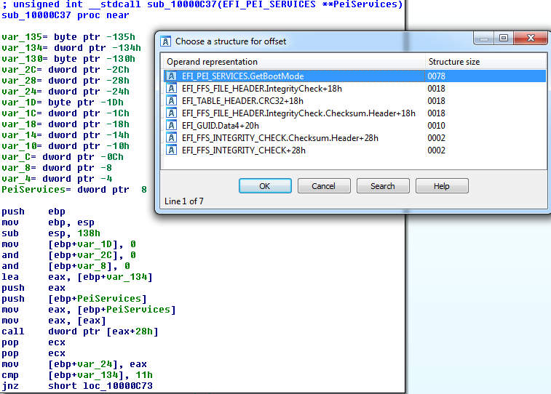Image resolution: width=551 pixels, height=394 pixels.
Task: Click structure icon beside EFI_FFS_FILE_HEADER.IntegrityCheck+18h
Action: coord(172,89)
